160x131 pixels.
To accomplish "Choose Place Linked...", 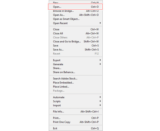I will [x=76, y=87].
